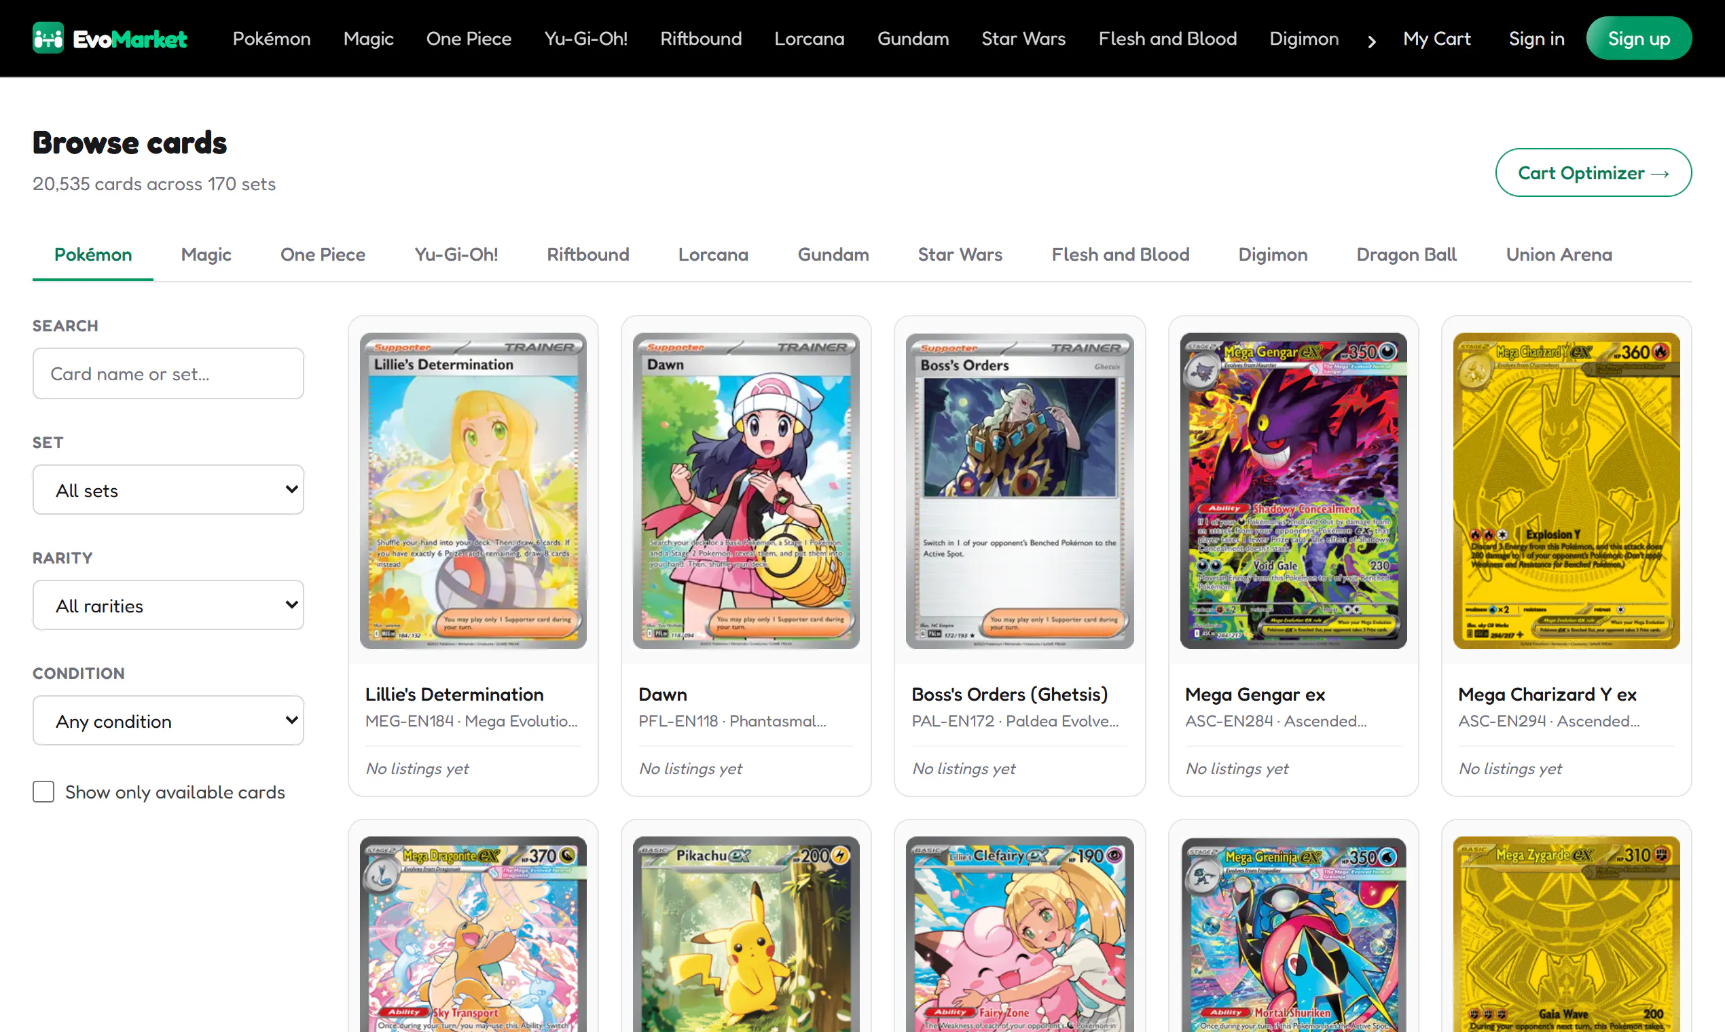The width and height of the screenshot is (1725, 1032).
Task: Expand the All sets dropdown
Action: point(168,490)
